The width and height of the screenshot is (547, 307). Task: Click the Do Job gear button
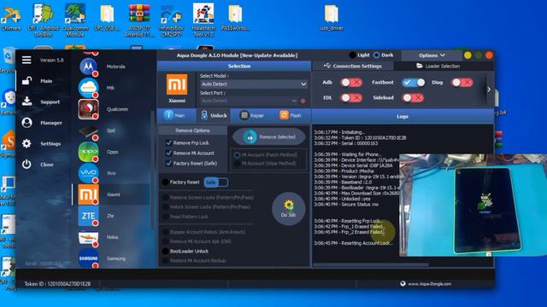coord(289,209)
